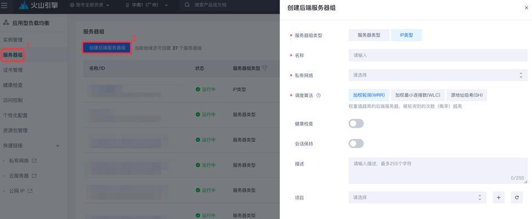This screenshot has width=532, height=219.
Task: Go to 访问控制 in sidebar
Action: (x=13, y=101)
